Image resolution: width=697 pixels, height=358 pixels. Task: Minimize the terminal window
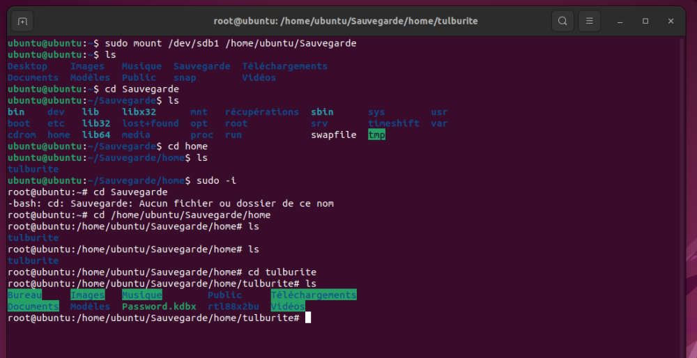click(620, 21)
